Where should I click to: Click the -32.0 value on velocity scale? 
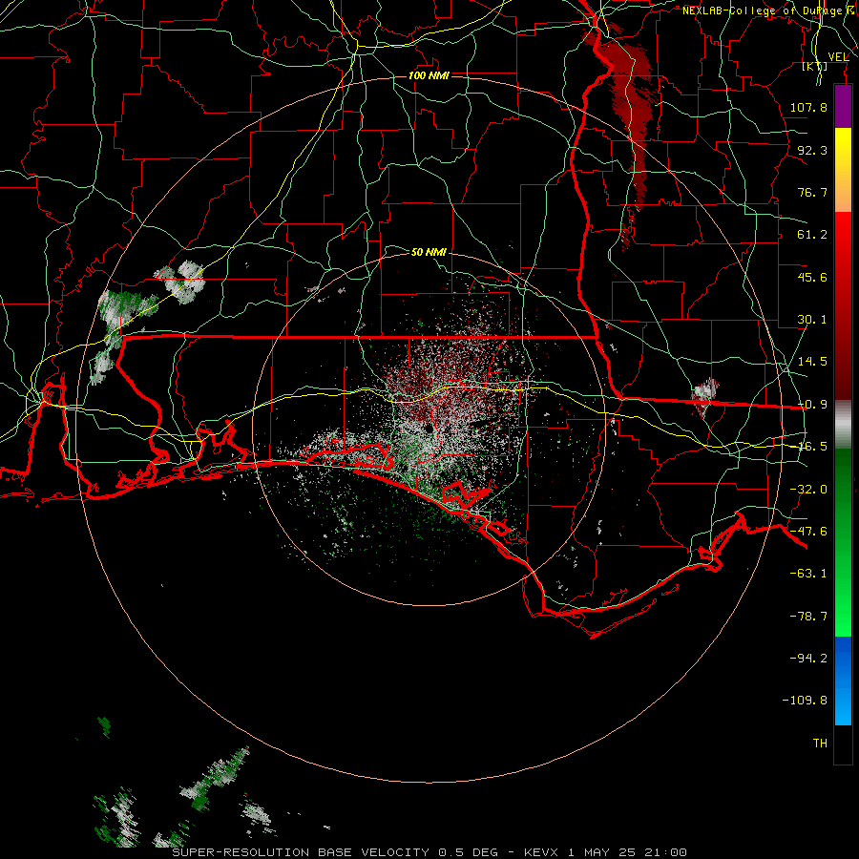tap(808, 490)
